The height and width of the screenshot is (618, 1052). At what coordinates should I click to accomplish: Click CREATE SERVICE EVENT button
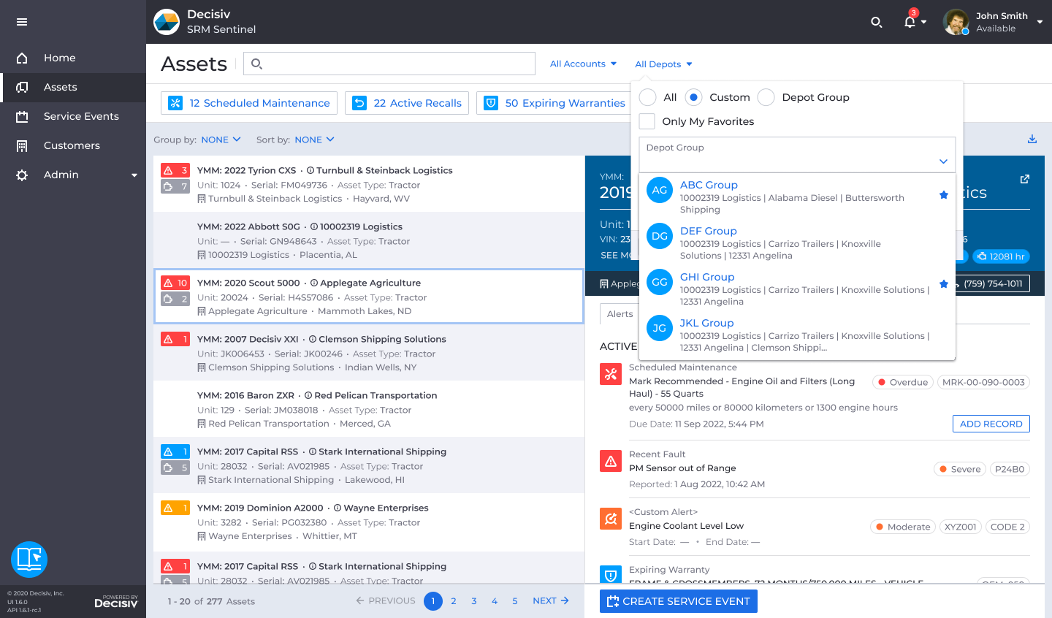tap(679, 601)
